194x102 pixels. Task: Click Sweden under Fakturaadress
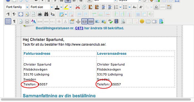[30, 79]
